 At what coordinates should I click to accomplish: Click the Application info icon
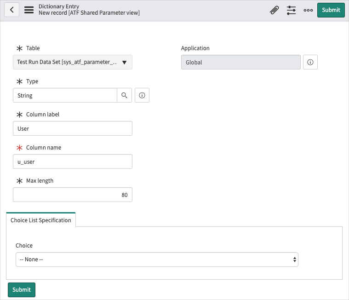(310, 62)
